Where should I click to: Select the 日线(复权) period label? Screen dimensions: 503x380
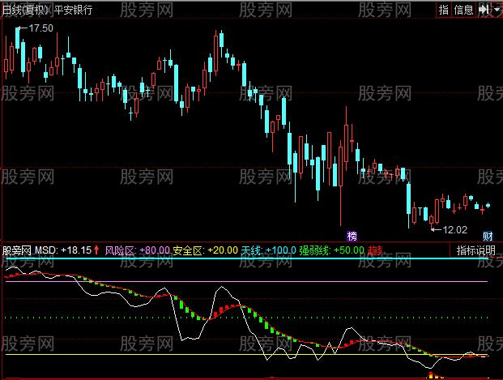point(24,10)
